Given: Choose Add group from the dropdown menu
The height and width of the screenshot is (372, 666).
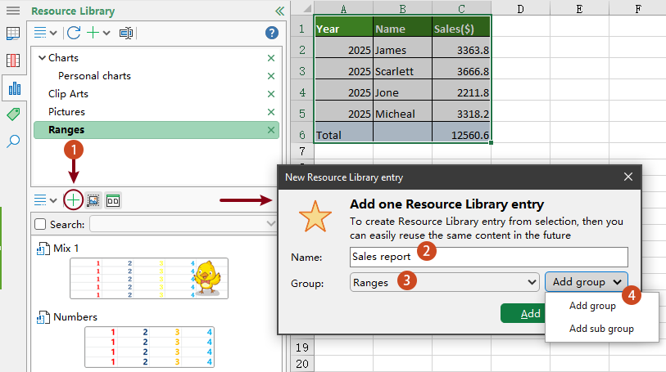Looking at the screenshot, I should coord(592,306).
